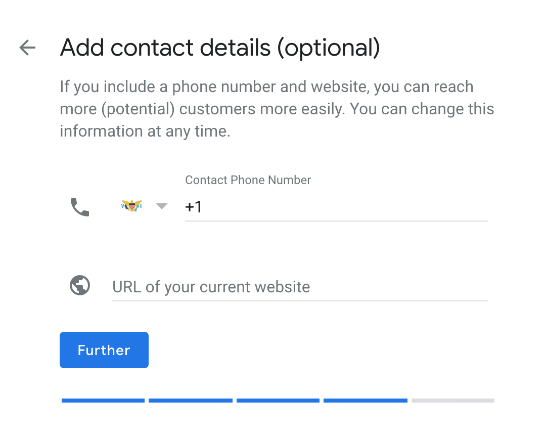The image size is (545, 441).
Task: Click the 'information at any time' text line
Action: tap(145, 131)
